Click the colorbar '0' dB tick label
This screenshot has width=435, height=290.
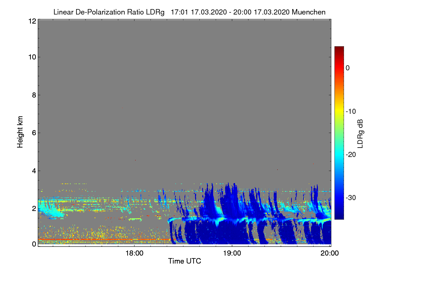(x=348, y=68)
